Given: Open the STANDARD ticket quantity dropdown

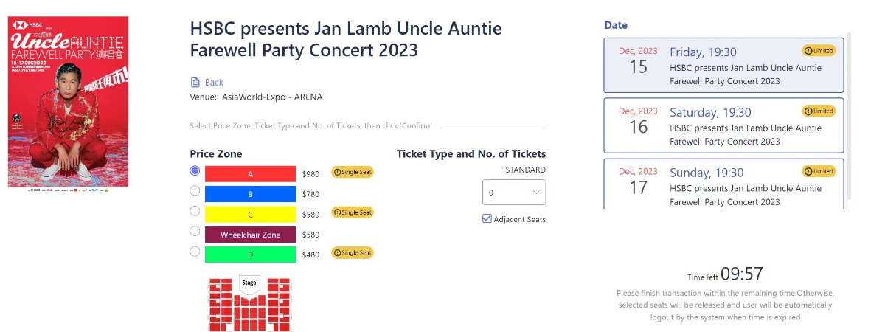Looking at the screenshot, I should point(514,193).
